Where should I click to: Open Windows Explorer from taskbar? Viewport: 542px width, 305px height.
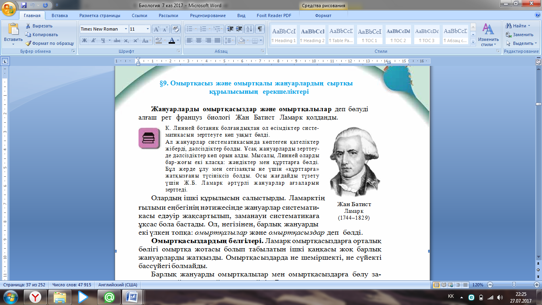coord(60,297)
